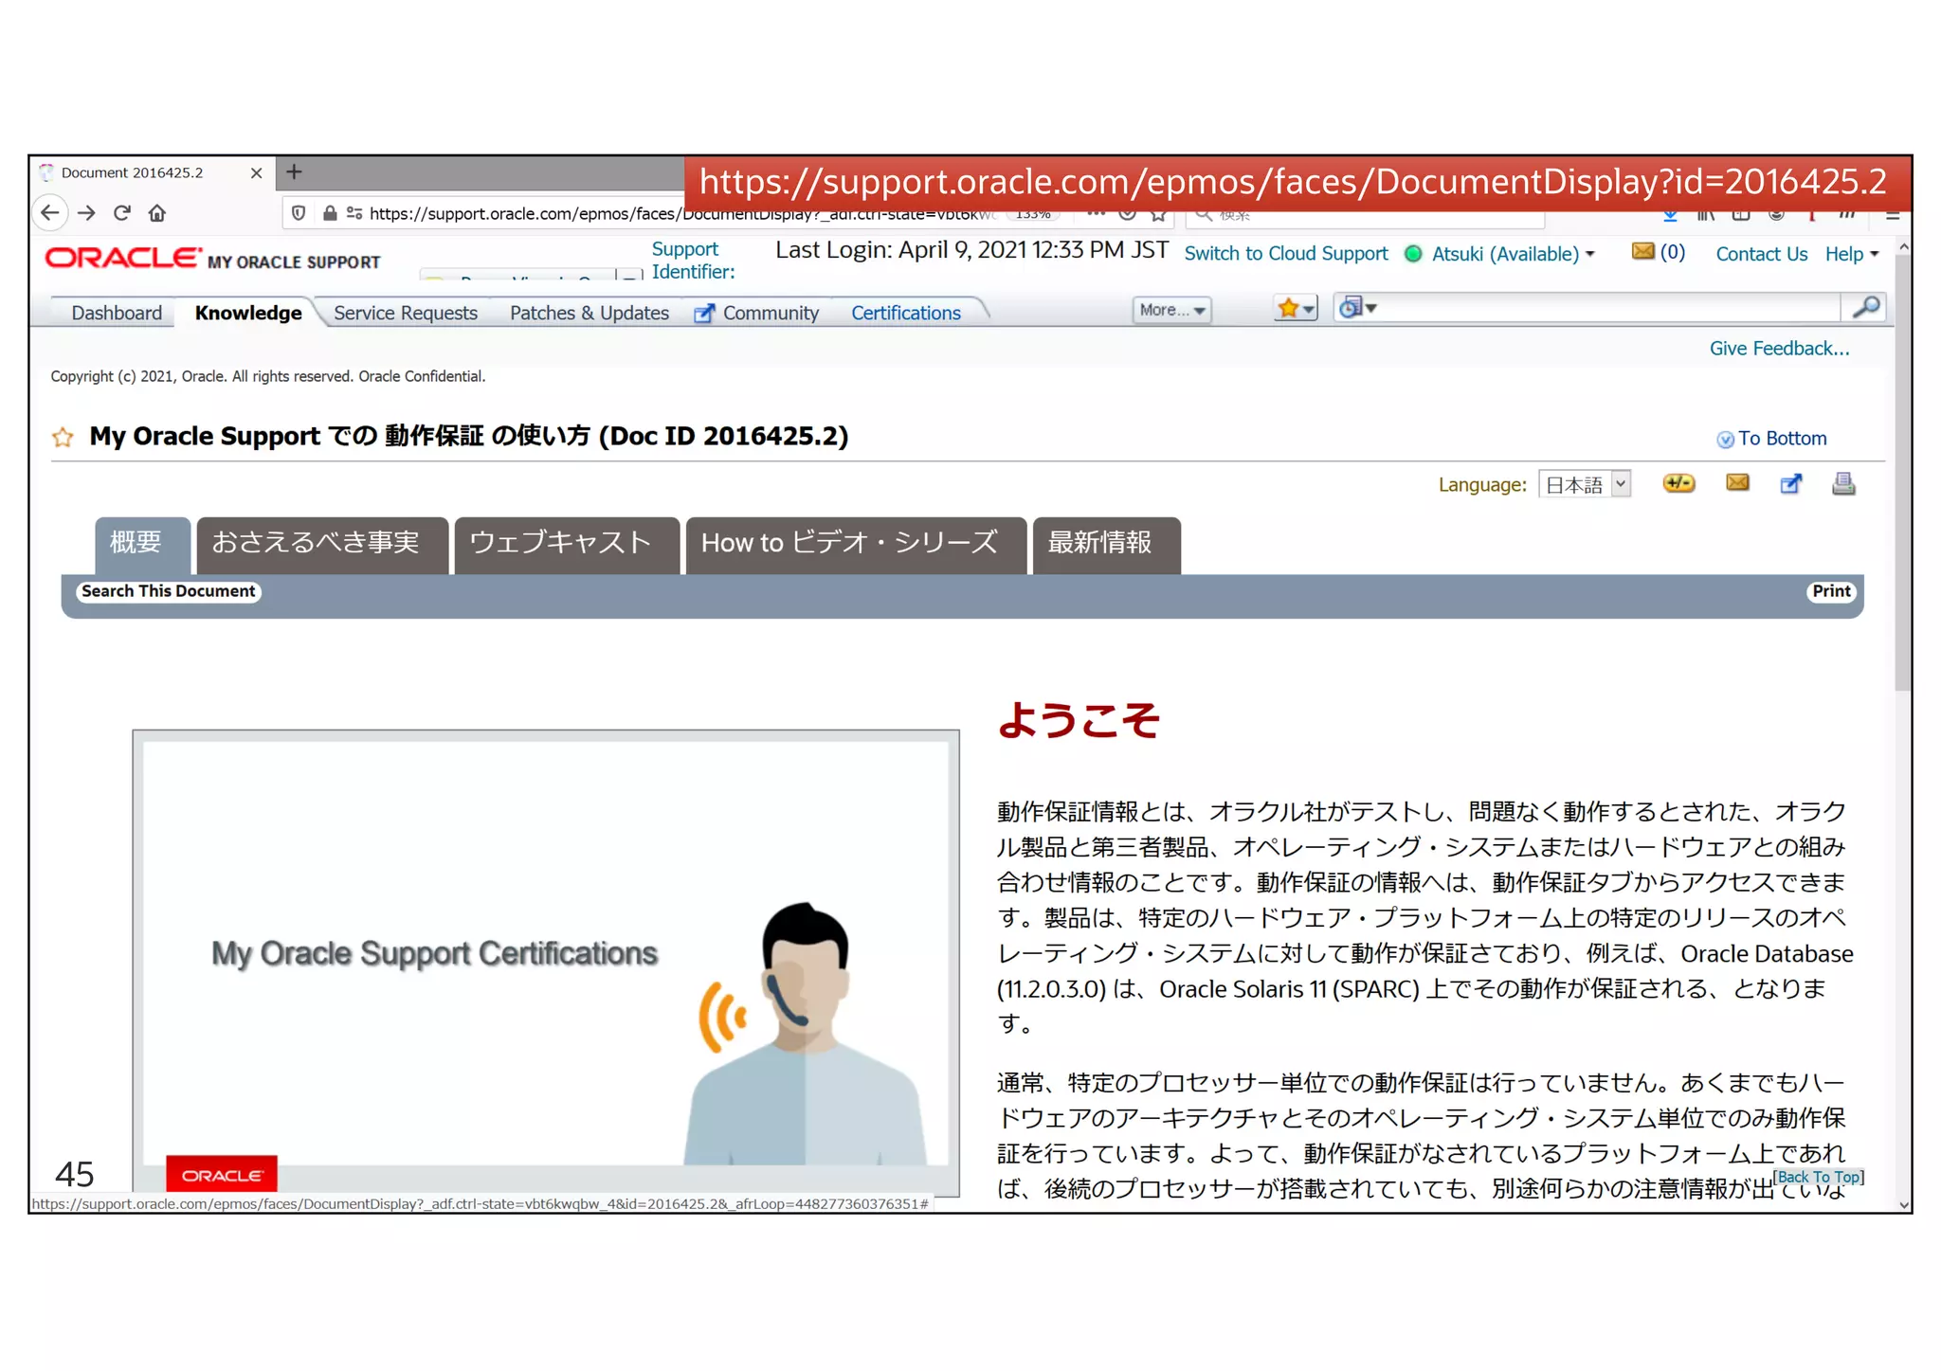Open the browser home page icon
Image resolution: width=1941 pixels, height=1371 pixels.
tap(157, 213)
